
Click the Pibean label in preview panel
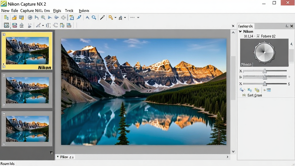[246, 64]
